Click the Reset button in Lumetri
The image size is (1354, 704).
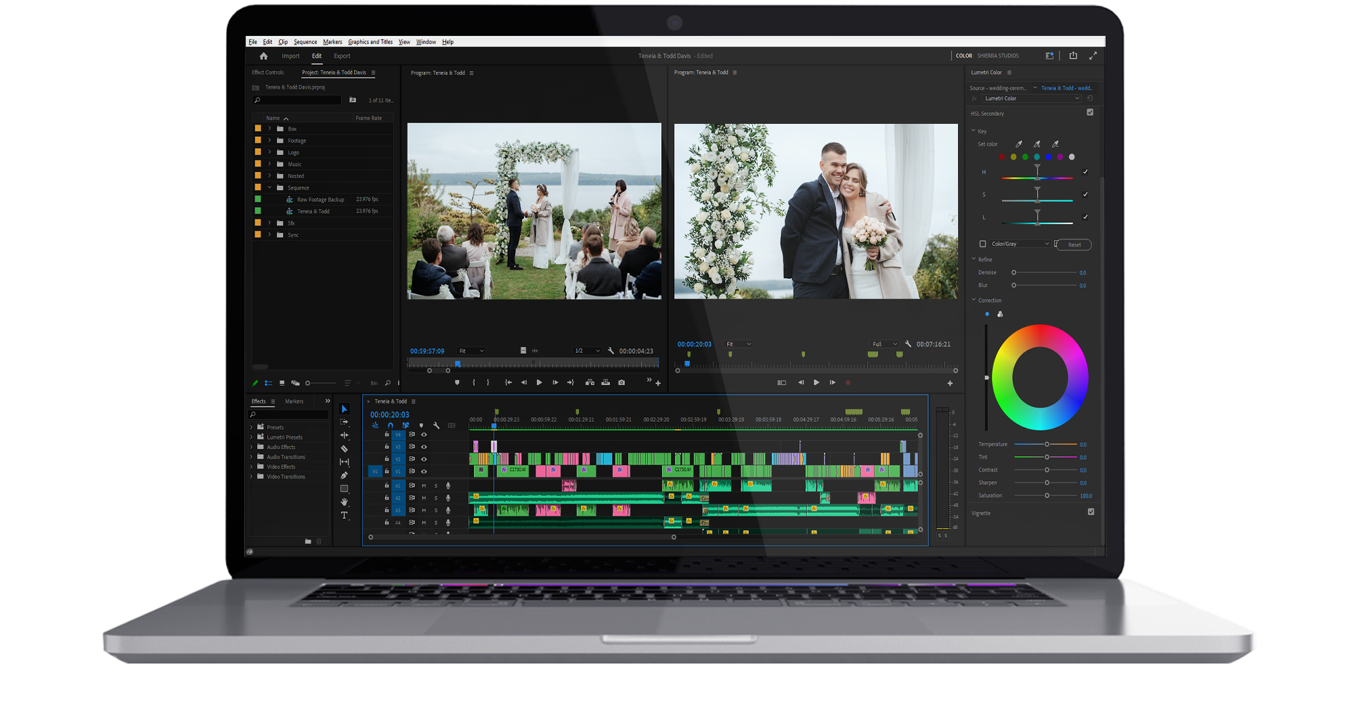pos(1074,244)
